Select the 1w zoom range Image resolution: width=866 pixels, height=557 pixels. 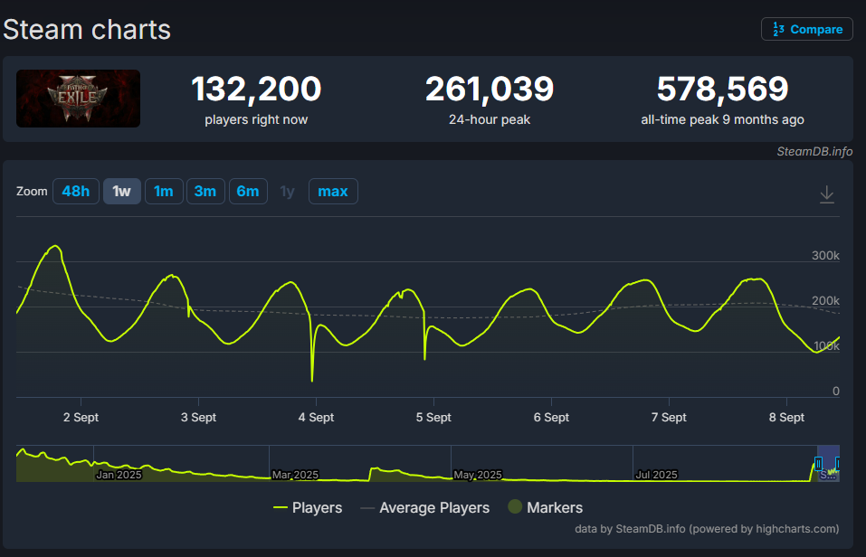pyautogui.click(x=121, y=191)
